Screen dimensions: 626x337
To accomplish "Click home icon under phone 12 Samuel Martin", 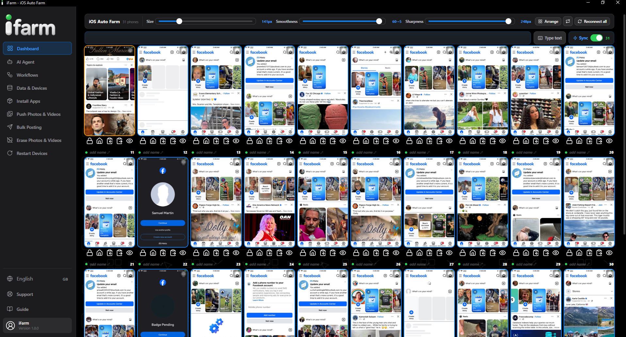I will [153, 253].
